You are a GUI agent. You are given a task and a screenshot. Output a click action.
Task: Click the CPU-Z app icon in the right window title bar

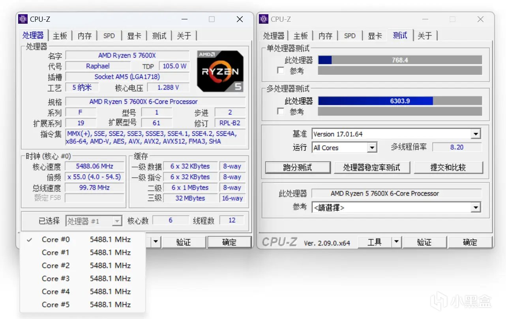(264, 19)
